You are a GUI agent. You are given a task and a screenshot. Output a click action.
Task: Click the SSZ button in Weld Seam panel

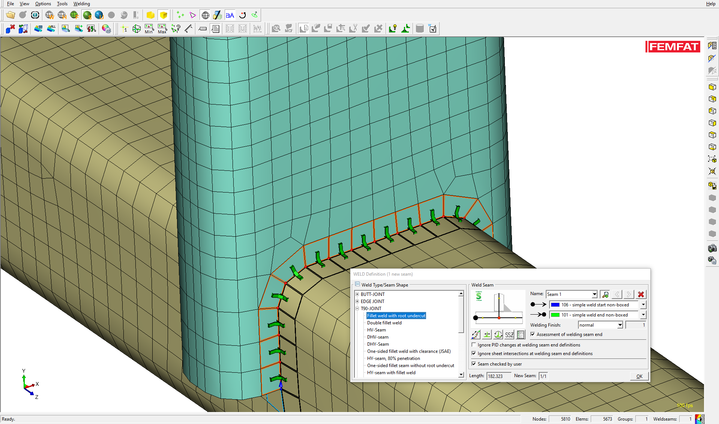coord(509,335)
